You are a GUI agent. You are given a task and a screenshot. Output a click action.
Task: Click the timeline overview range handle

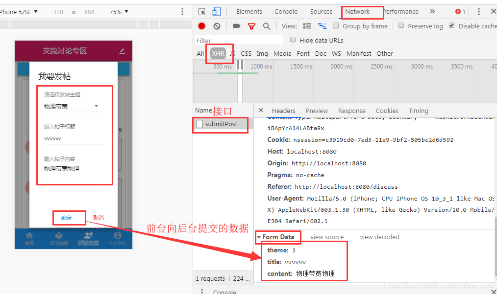click(x=240, y=65)
